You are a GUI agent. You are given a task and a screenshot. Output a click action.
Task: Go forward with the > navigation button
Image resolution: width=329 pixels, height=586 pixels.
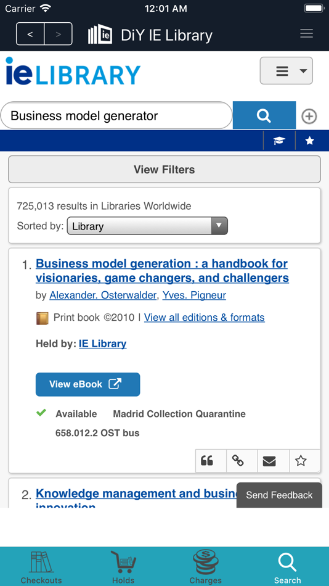[x=59, y=34]
